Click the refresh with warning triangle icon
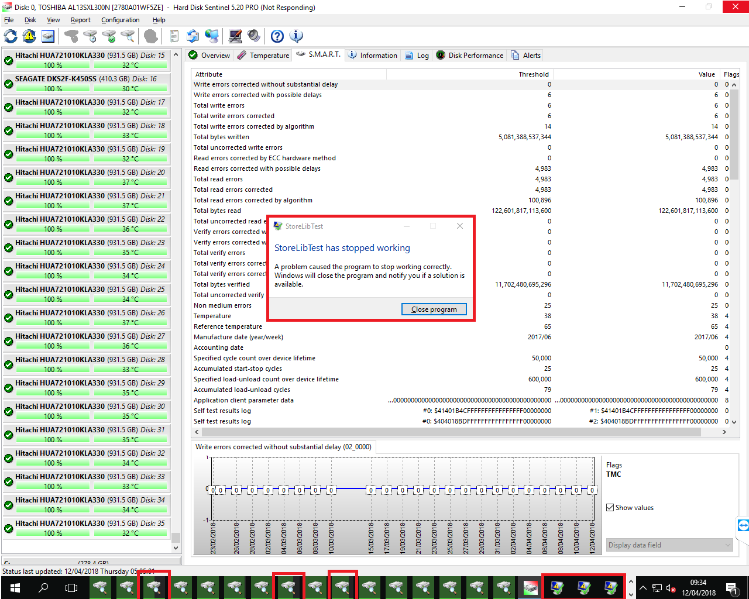The height and width of the screenshot is (599, 749). 29,36
